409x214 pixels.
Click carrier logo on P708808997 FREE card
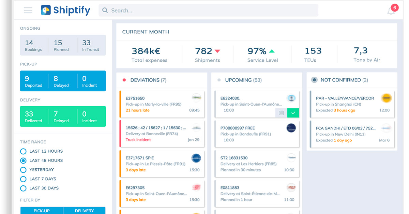pyautogui.click(x=291, y=128)
